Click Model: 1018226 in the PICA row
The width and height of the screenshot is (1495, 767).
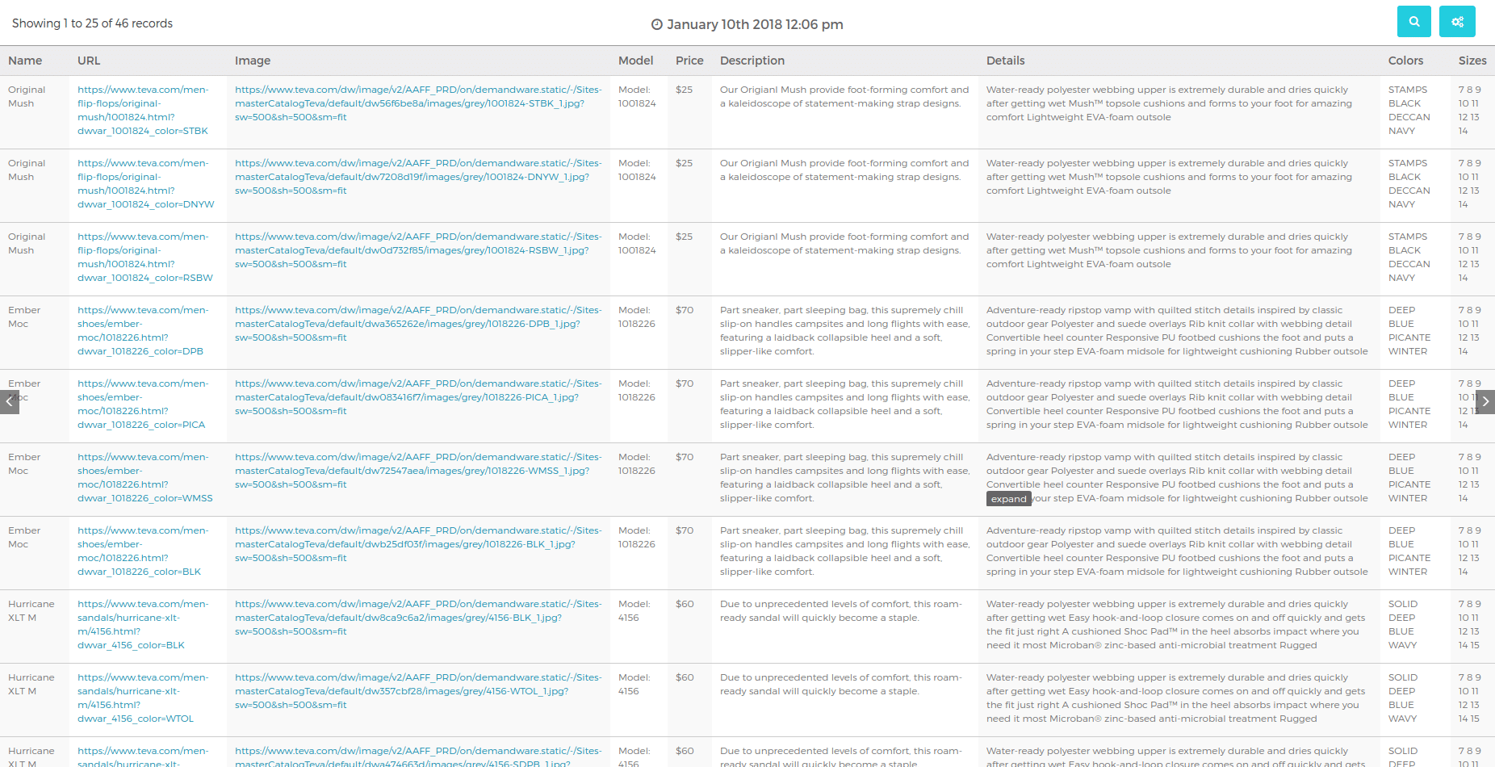click(x=637, y=391)
